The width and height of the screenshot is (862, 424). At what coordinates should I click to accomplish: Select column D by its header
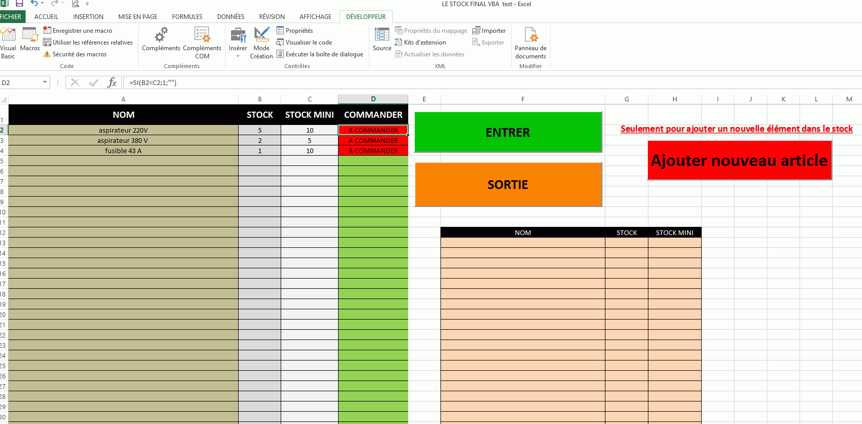(x=373, y=99)
